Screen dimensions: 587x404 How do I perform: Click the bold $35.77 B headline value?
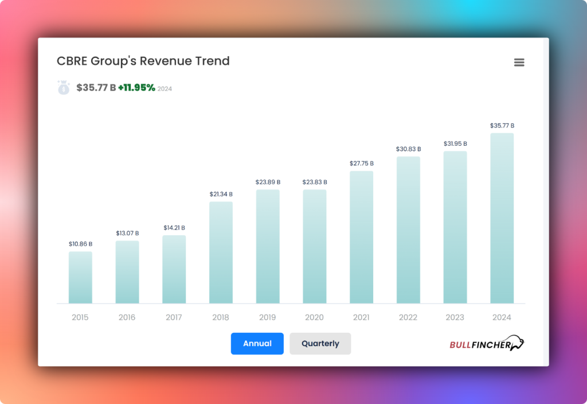click(x=96, y=88)
